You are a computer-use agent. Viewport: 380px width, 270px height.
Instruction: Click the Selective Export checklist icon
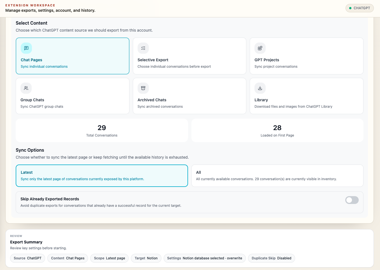(x=143, y=48)
